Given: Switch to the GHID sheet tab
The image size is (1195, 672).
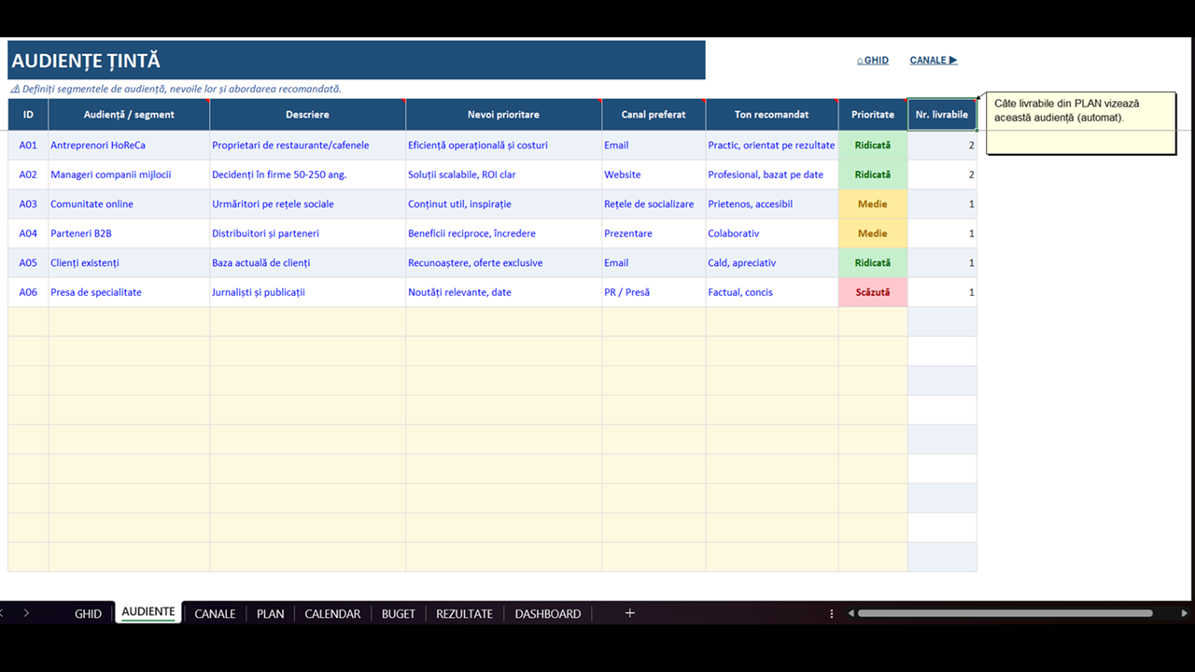Looking at the screenshot, I should click(x=88, y=613).
